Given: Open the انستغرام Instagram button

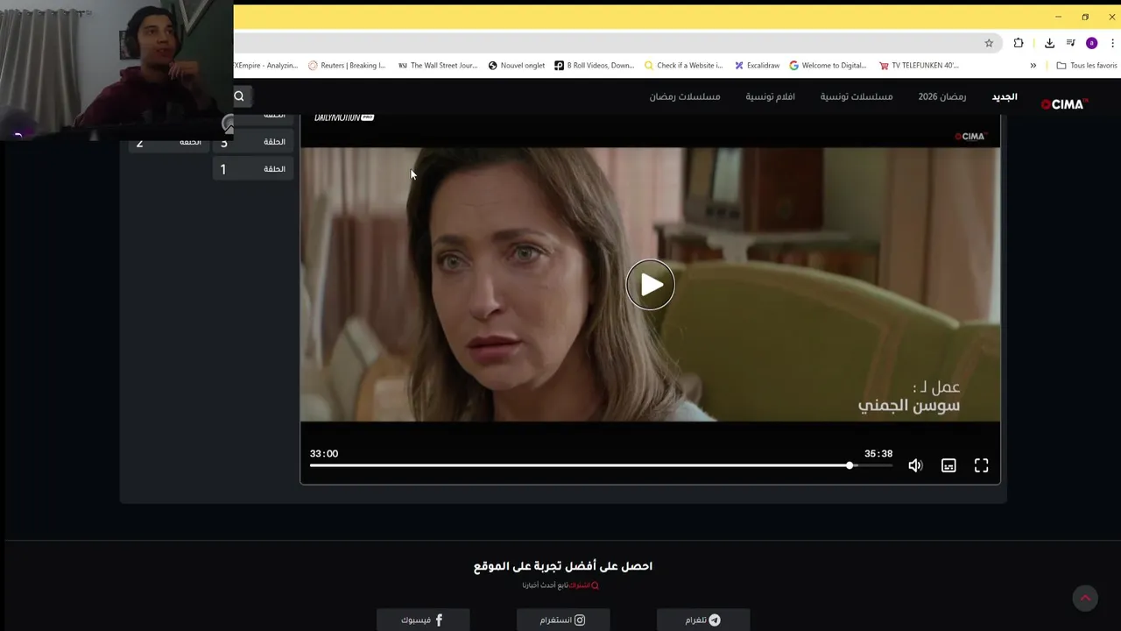Looking at the screenshot, I should click(x=563, y=620).
